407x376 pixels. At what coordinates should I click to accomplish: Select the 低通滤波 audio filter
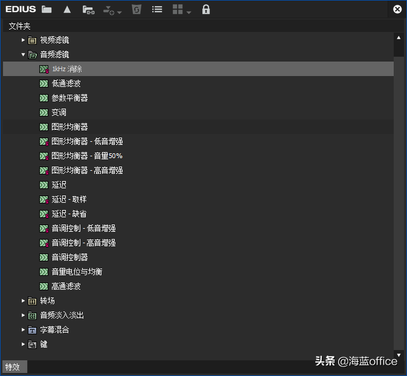coord(66,83)
